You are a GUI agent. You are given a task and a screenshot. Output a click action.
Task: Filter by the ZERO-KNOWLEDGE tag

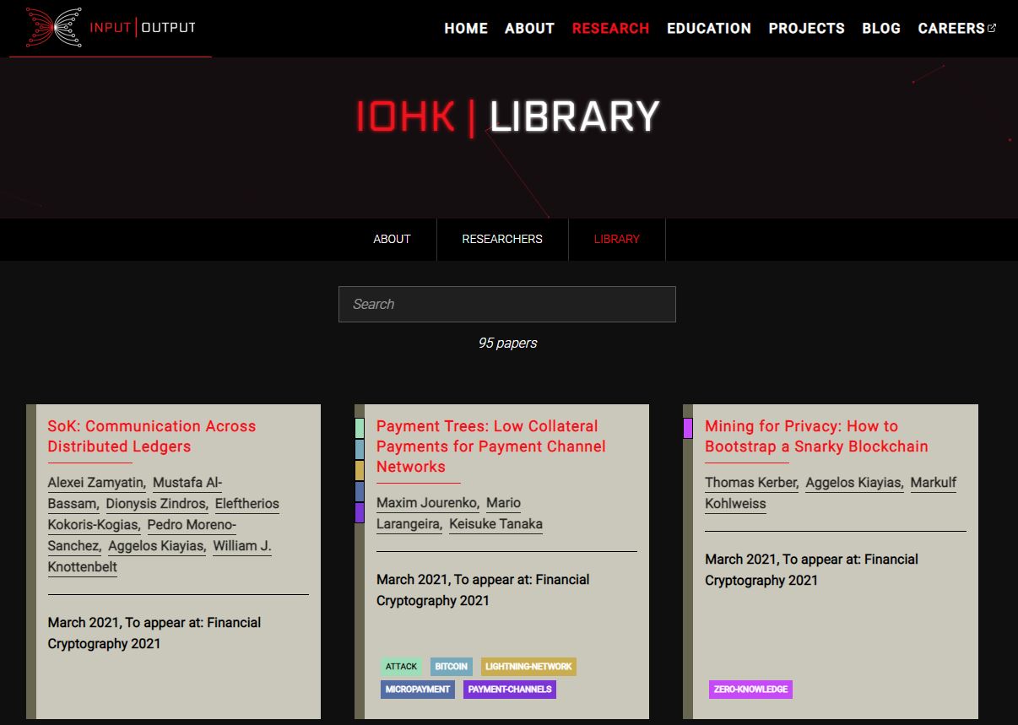tap(750, 690)
